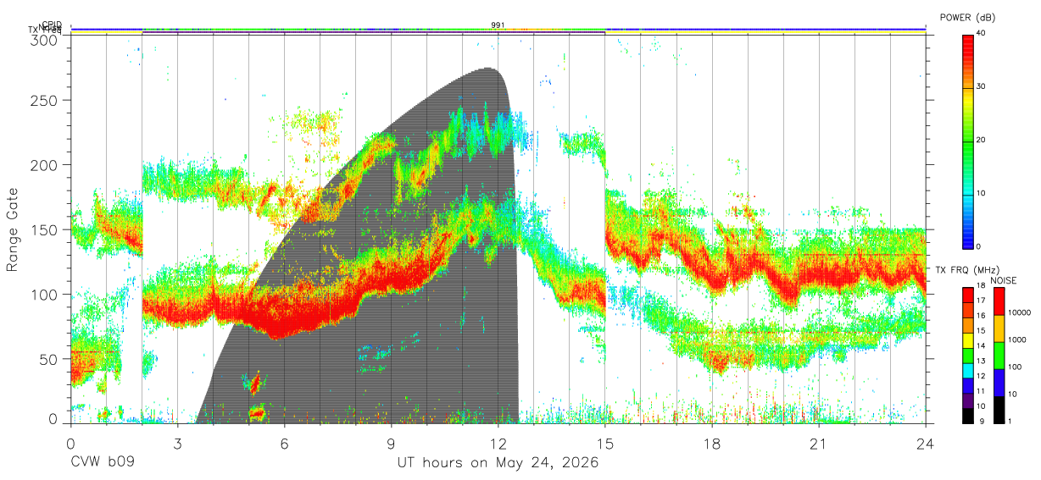
Task: Click the 30 label on the POWER colorbar
Action: point(982,87)
